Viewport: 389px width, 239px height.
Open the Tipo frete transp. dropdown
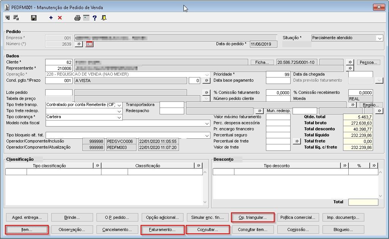pyautogui.click(x=119, y=105)
